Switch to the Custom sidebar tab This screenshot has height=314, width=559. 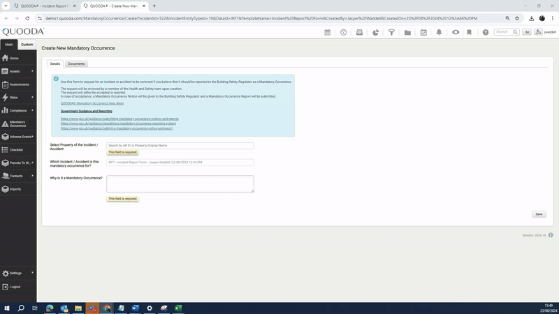pyautogui.click(x=27, y=45)
